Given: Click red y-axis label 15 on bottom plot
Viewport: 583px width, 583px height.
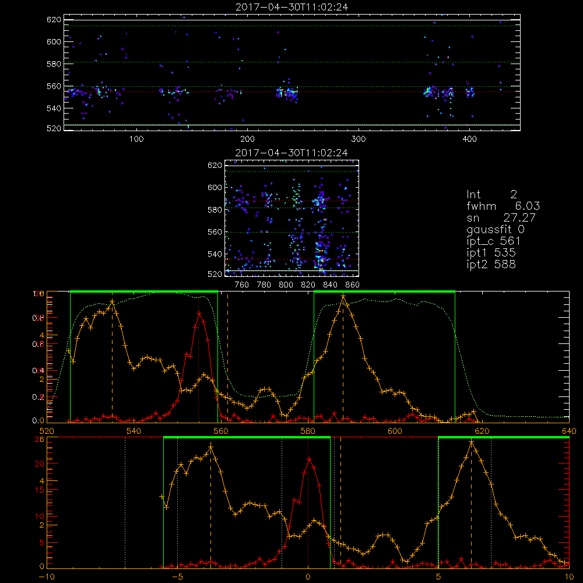Looking at the screenshot, I should pos(40,490).
